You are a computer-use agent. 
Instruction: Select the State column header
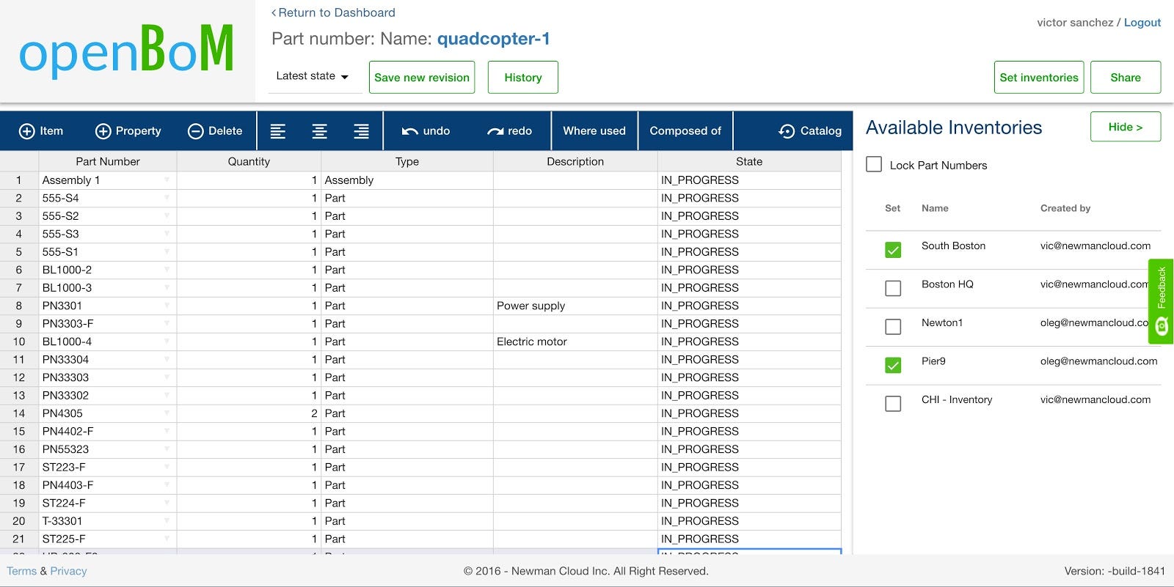(749, 161)
